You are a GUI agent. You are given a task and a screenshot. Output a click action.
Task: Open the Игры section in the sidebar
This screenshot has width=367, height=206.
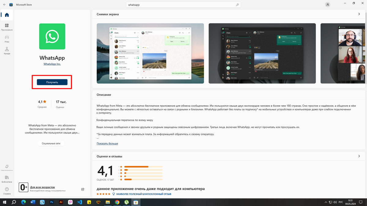[7, 38]
